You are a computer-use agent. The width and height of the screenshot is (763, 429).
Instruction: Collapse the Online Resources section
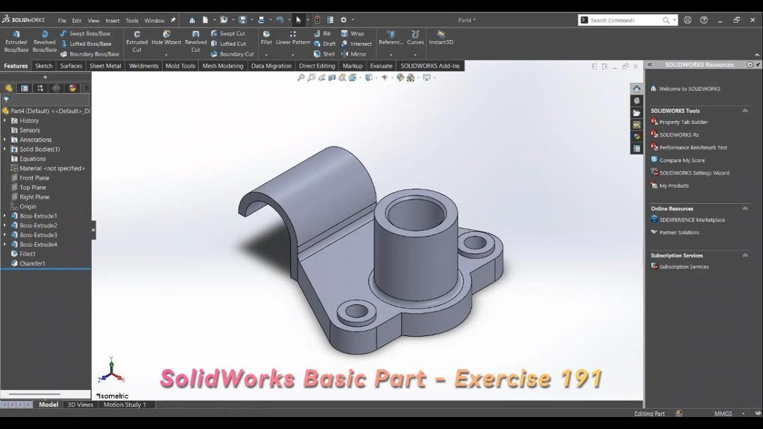coord(745,209)
